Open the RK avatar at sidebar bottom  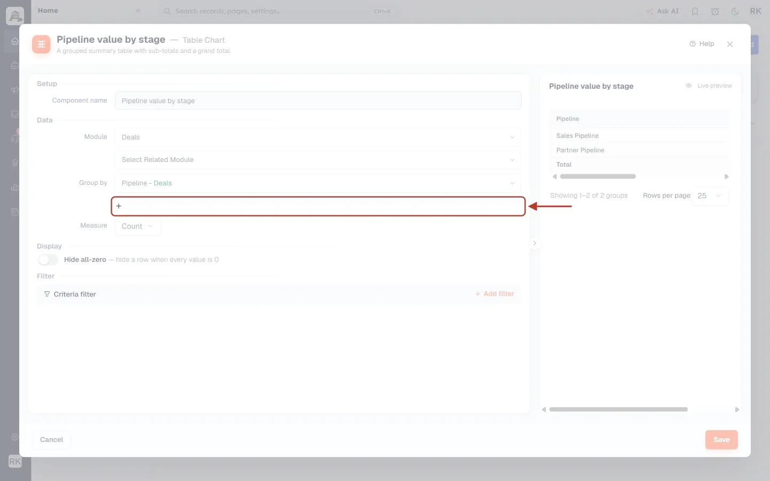click(15, 461)
